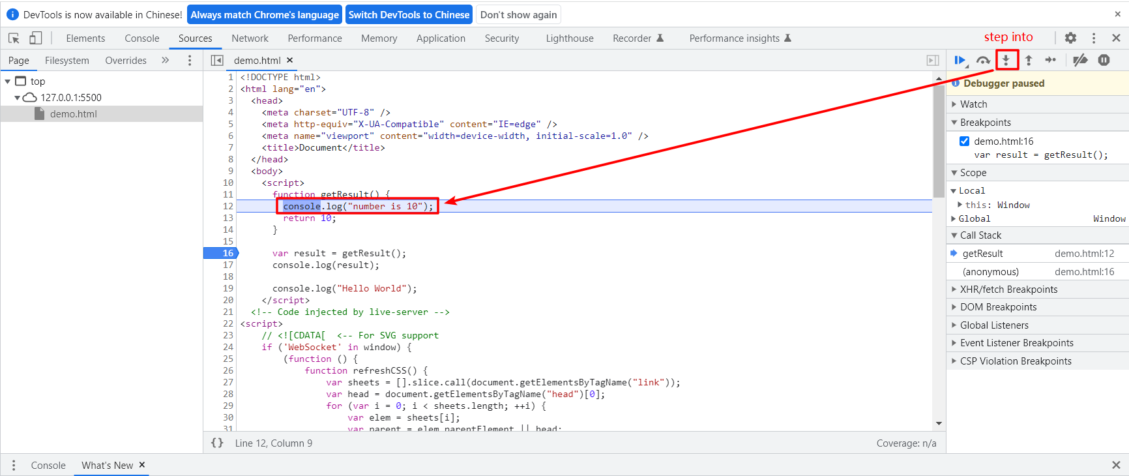Step out of current function
Image resolution: width=1129 pixels, height=476 pixels.
[1029, 60]
